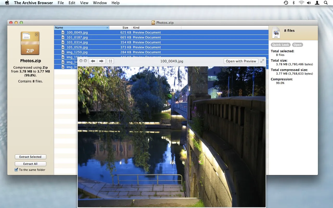Open the View menu
Screen dimensions: 333x208
[x=84, y=3]
